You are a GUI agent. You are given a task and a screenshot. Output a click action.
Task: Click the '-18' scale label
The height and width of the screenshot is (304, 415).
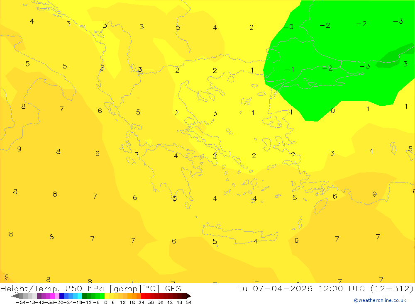77,302
